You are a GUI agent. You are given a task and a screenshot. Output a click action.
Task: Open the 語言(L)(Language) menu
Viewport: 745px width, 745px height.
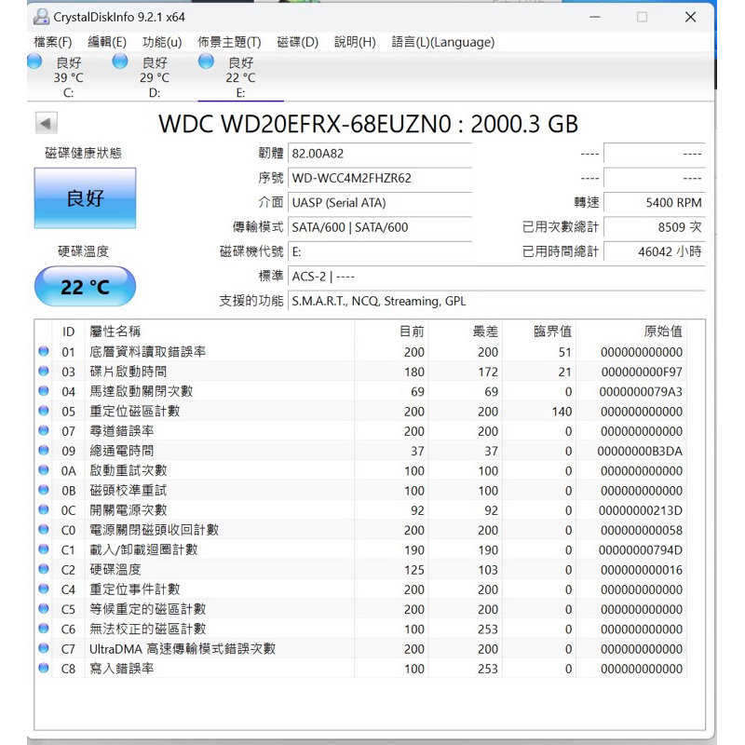[442, 42]
